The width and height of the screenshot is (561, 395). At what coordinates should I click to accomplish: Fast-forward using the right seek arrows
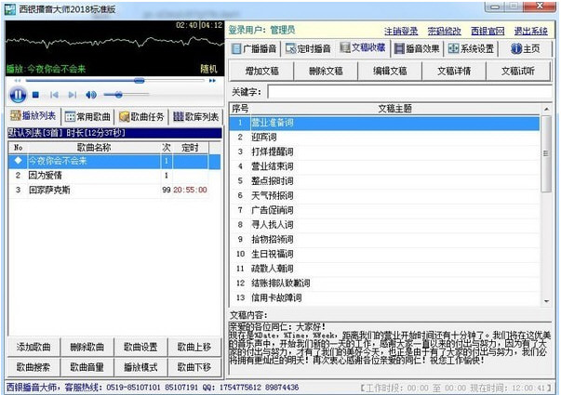(212, 81)
